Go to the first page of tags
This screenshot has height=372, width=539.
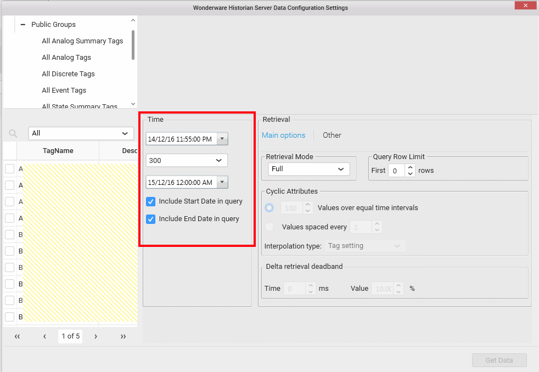click(x=17, y=336)
